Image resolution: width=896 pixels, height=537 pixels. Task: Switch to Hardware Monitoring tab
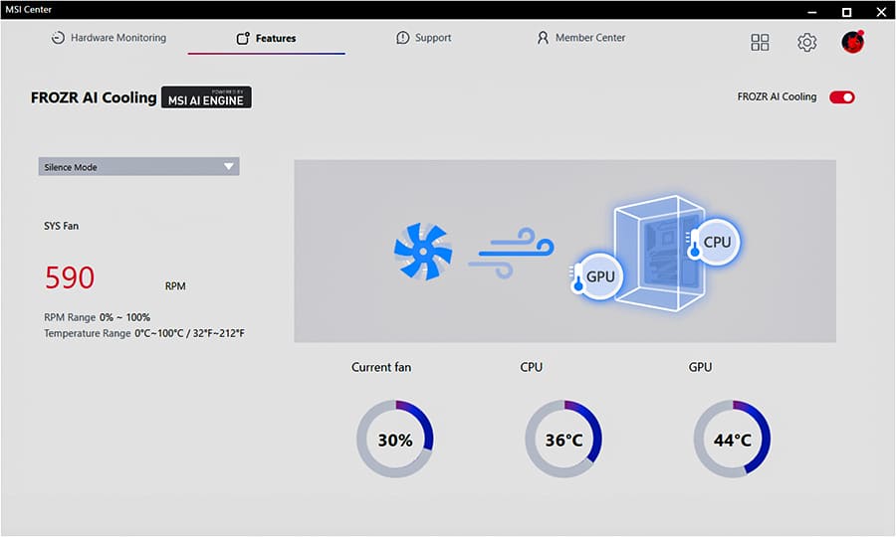tap(109, 38)
